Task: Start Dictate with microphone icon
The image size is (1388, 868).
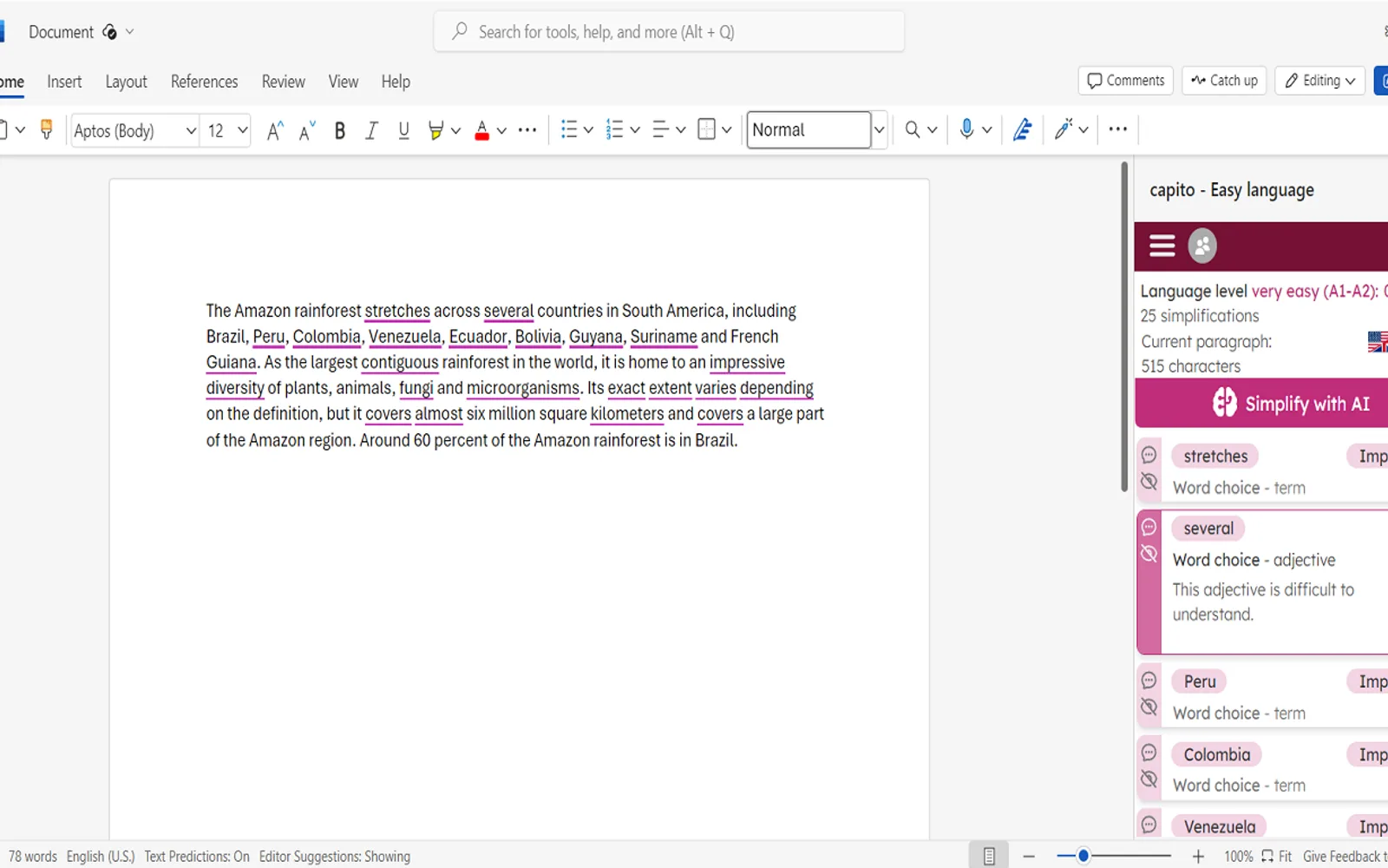Action: click(x=966, y=130)
